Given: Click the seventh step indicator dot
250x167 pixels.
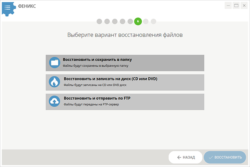Looking at the screenshot, I should (146, 21).
